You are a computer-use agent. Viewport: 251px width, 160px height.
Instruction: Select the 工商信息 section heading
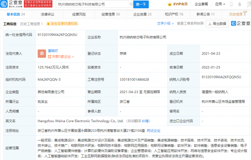point(10,24)
